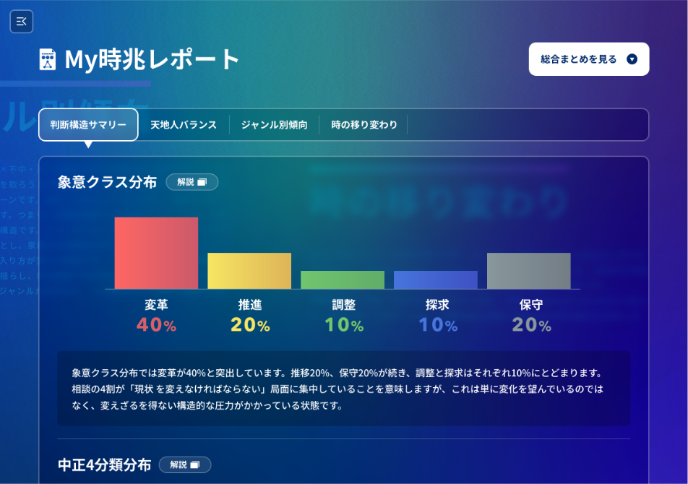
Task: Click 解説 button beside 象意クラス分布
Action: pos(186,182)
